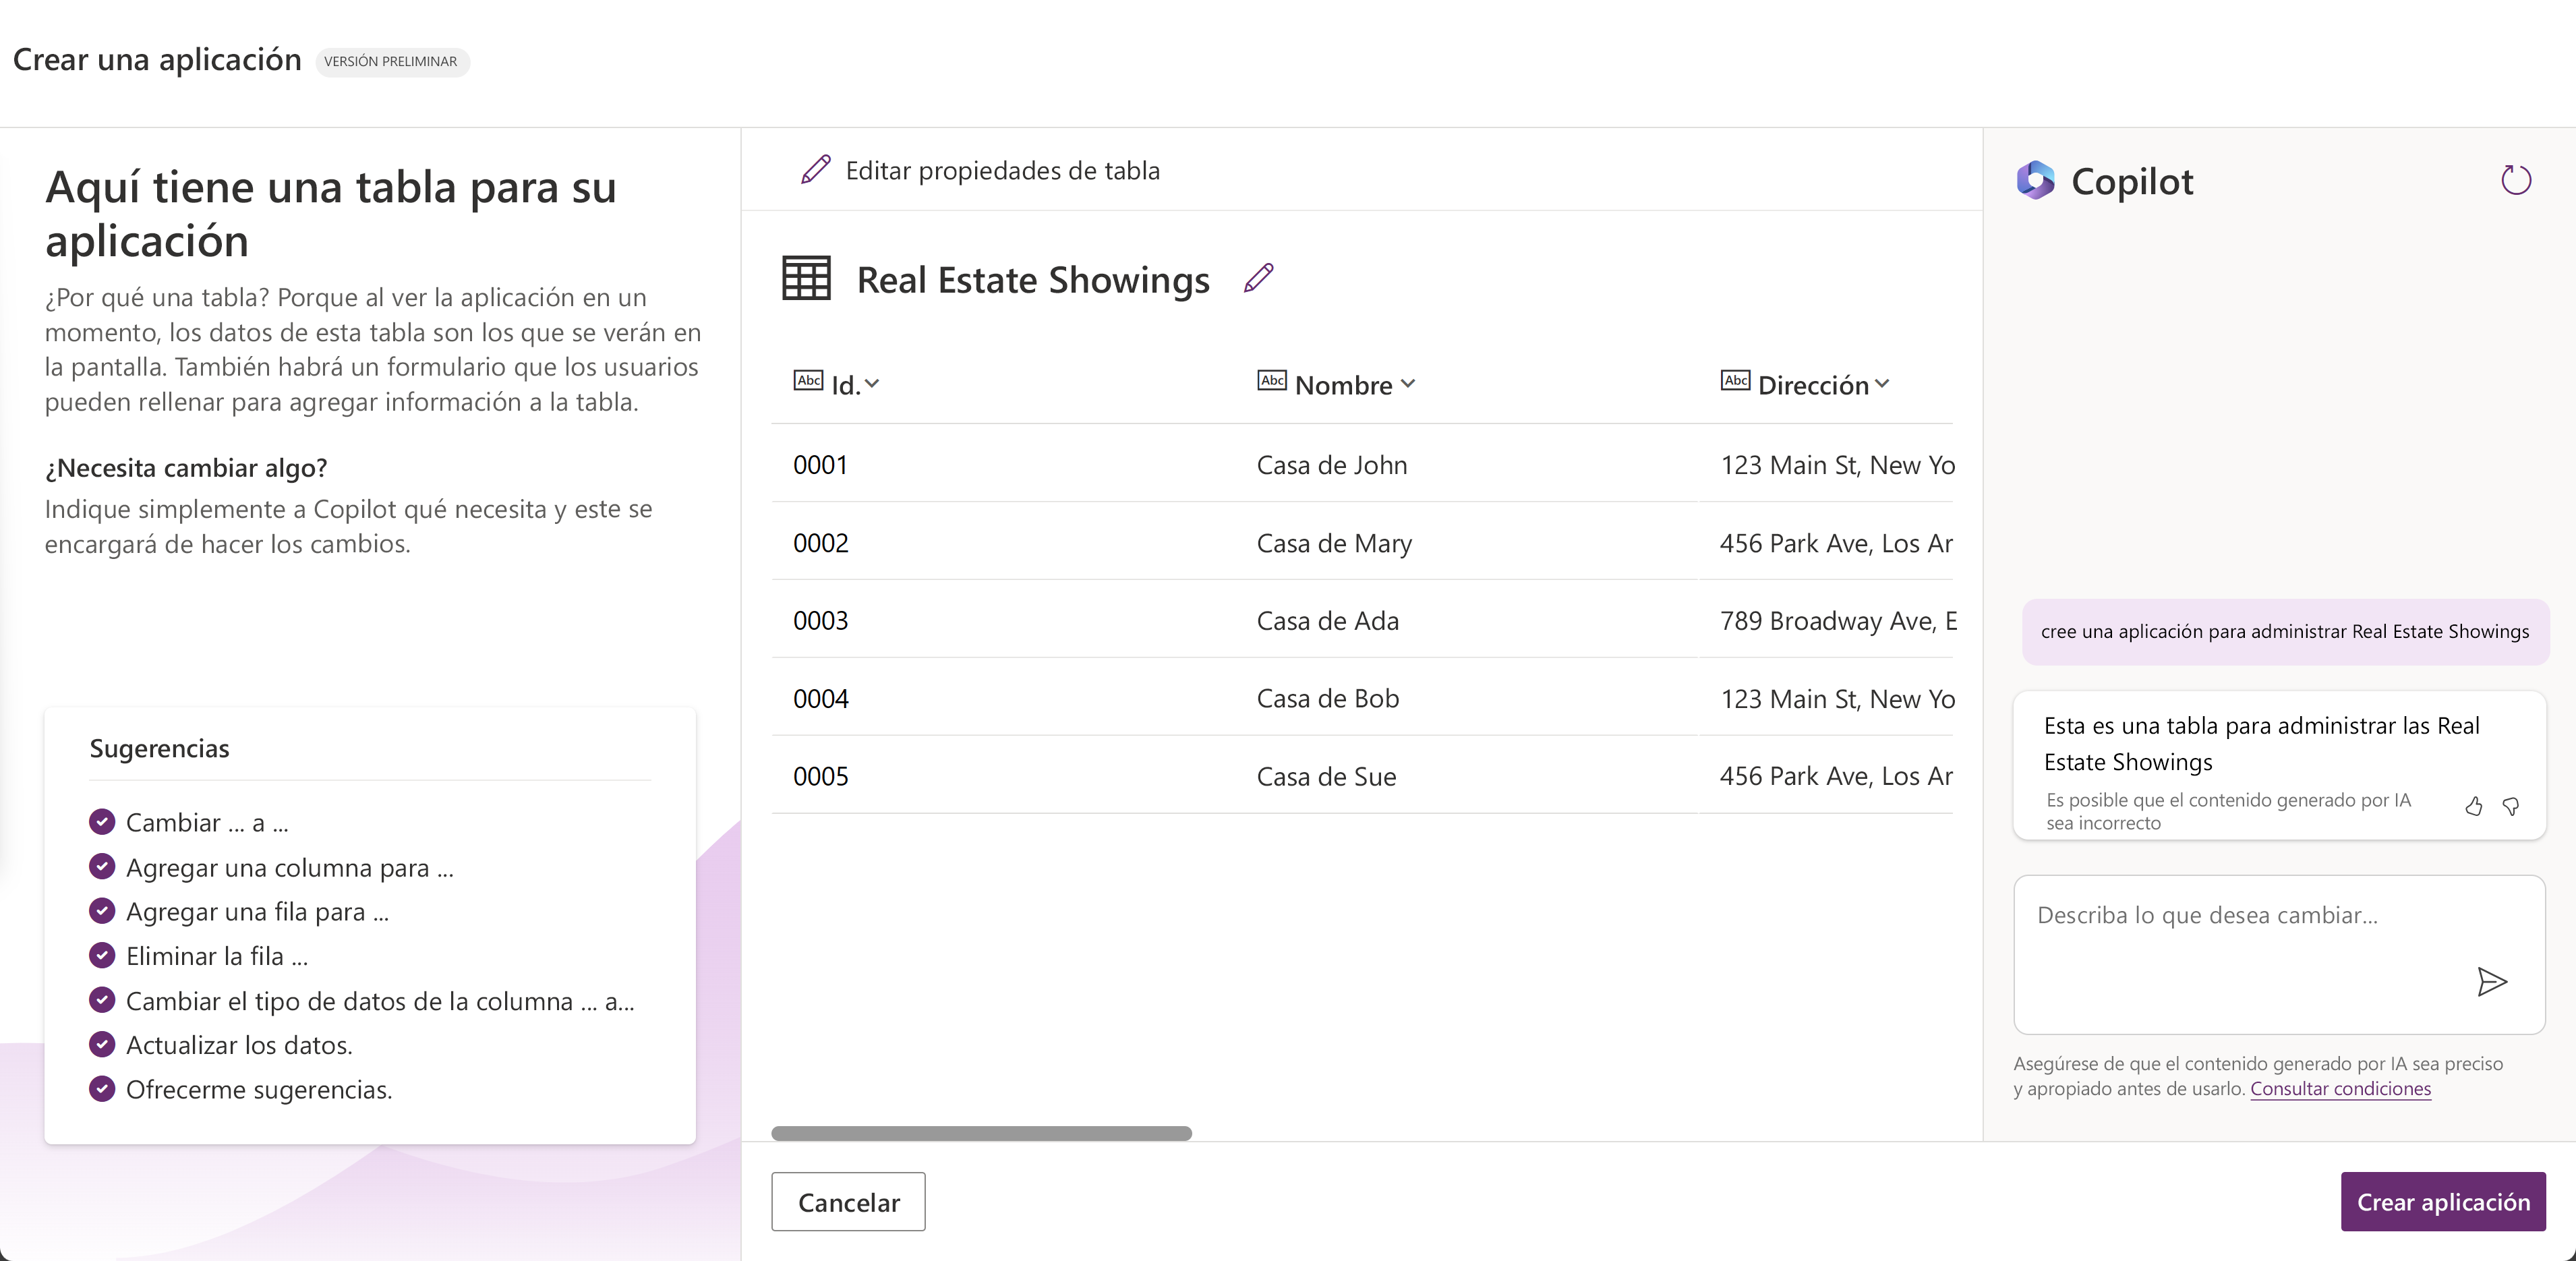Click the Real Estate Showings table title
The height and width of the screenshot is (1261, 2576).
click(1033, 280)
